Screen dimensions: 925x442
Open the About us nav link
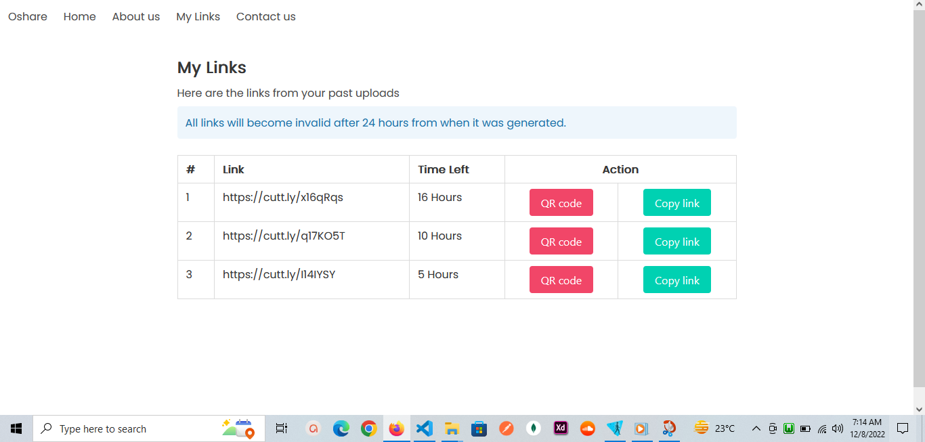pos(136,16)
